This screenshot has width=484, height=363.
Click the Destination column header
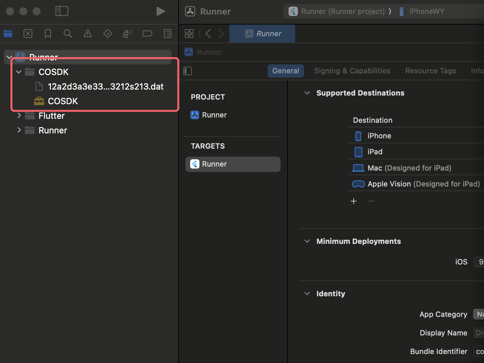[373, 120]
